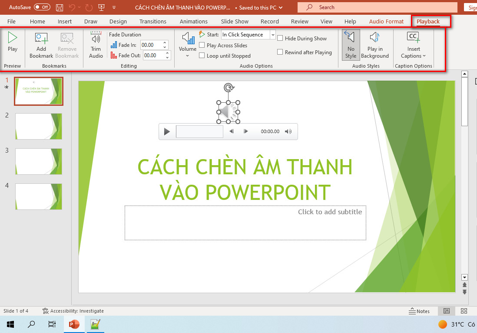Click the subtitle placeholder text
The image size is (477, 333).
(x=330, y=212)
